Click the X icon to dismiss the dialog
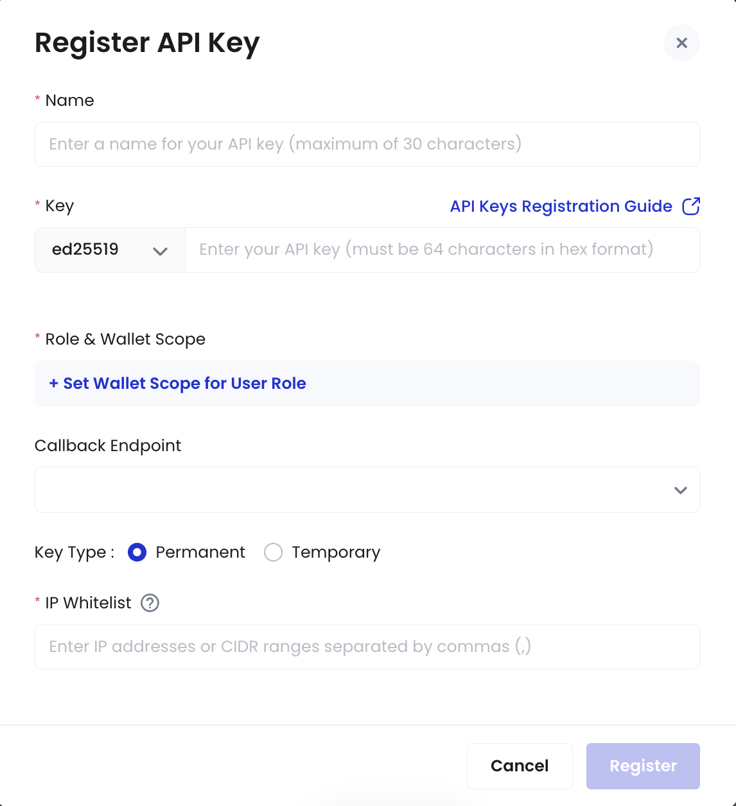The width and height of the screenshot is (736, 806). 681,42
